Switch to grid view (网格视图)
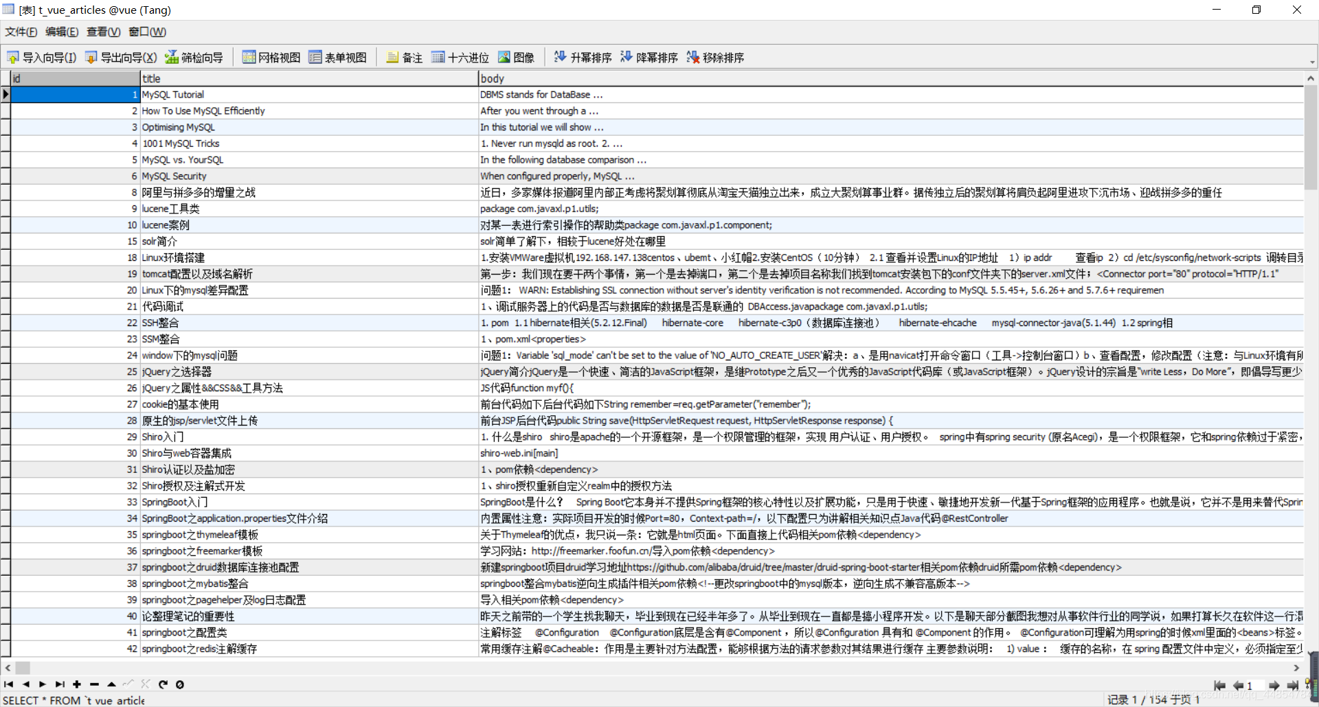Image resolution: width=1319 pixels, height=707 pixels. pyautogui.click(x=271, y=58)
